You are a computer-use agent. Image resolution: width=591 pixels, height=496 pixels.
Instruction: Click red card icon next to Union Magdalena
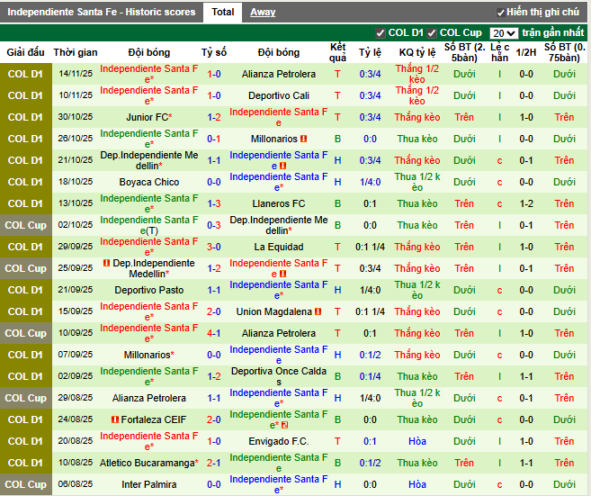[317, 311]
